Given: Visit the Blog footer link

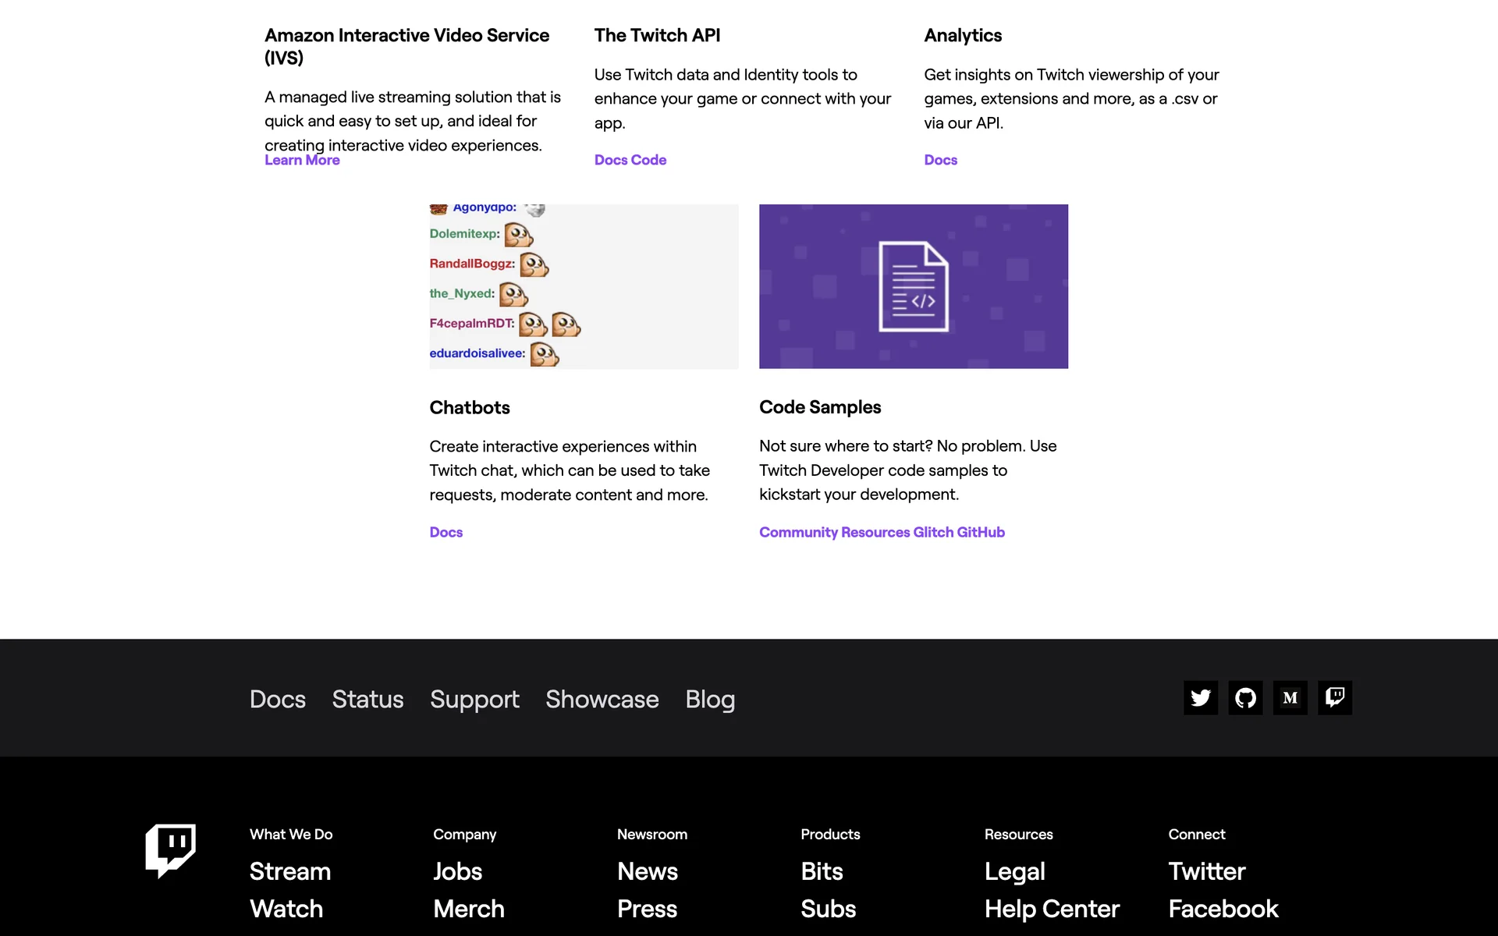Looking at the screenshot, I should click(x=709, y=699).
